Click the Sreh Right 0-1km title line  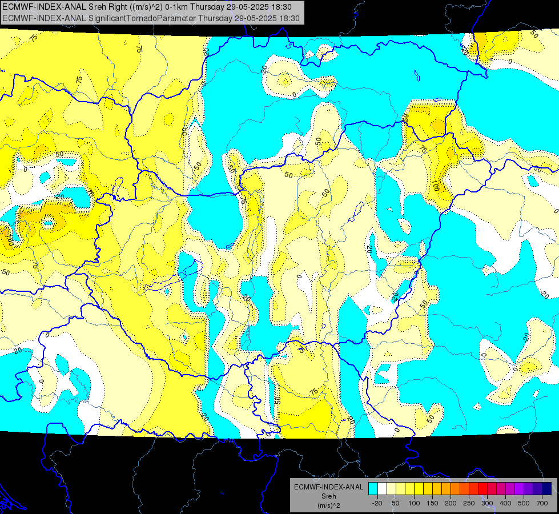pyautogui.click(x=147, y=7)
